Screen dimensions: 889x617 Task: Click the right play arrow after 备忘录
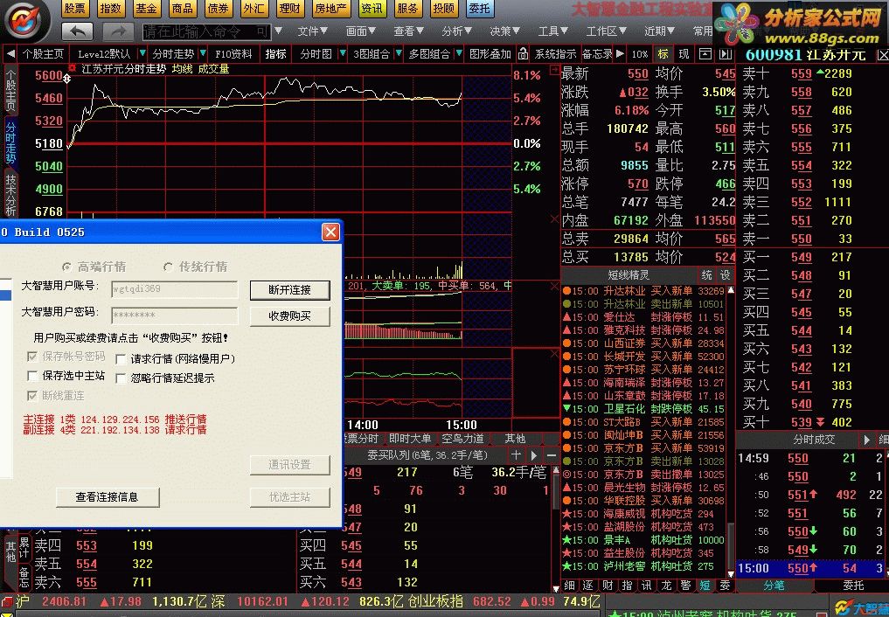point(621,54)
